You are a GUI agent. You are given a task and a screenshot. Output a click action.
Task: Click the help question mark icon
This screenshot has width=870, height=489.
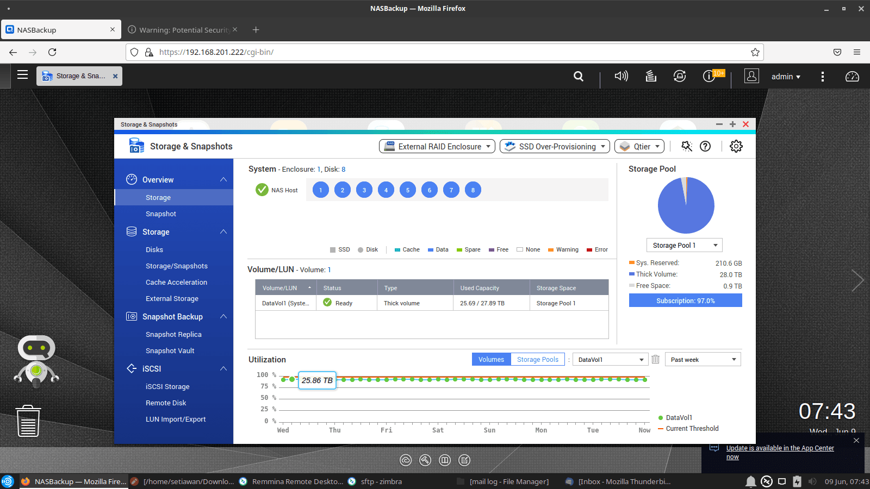pyautogui.click(x=705, y=146)
